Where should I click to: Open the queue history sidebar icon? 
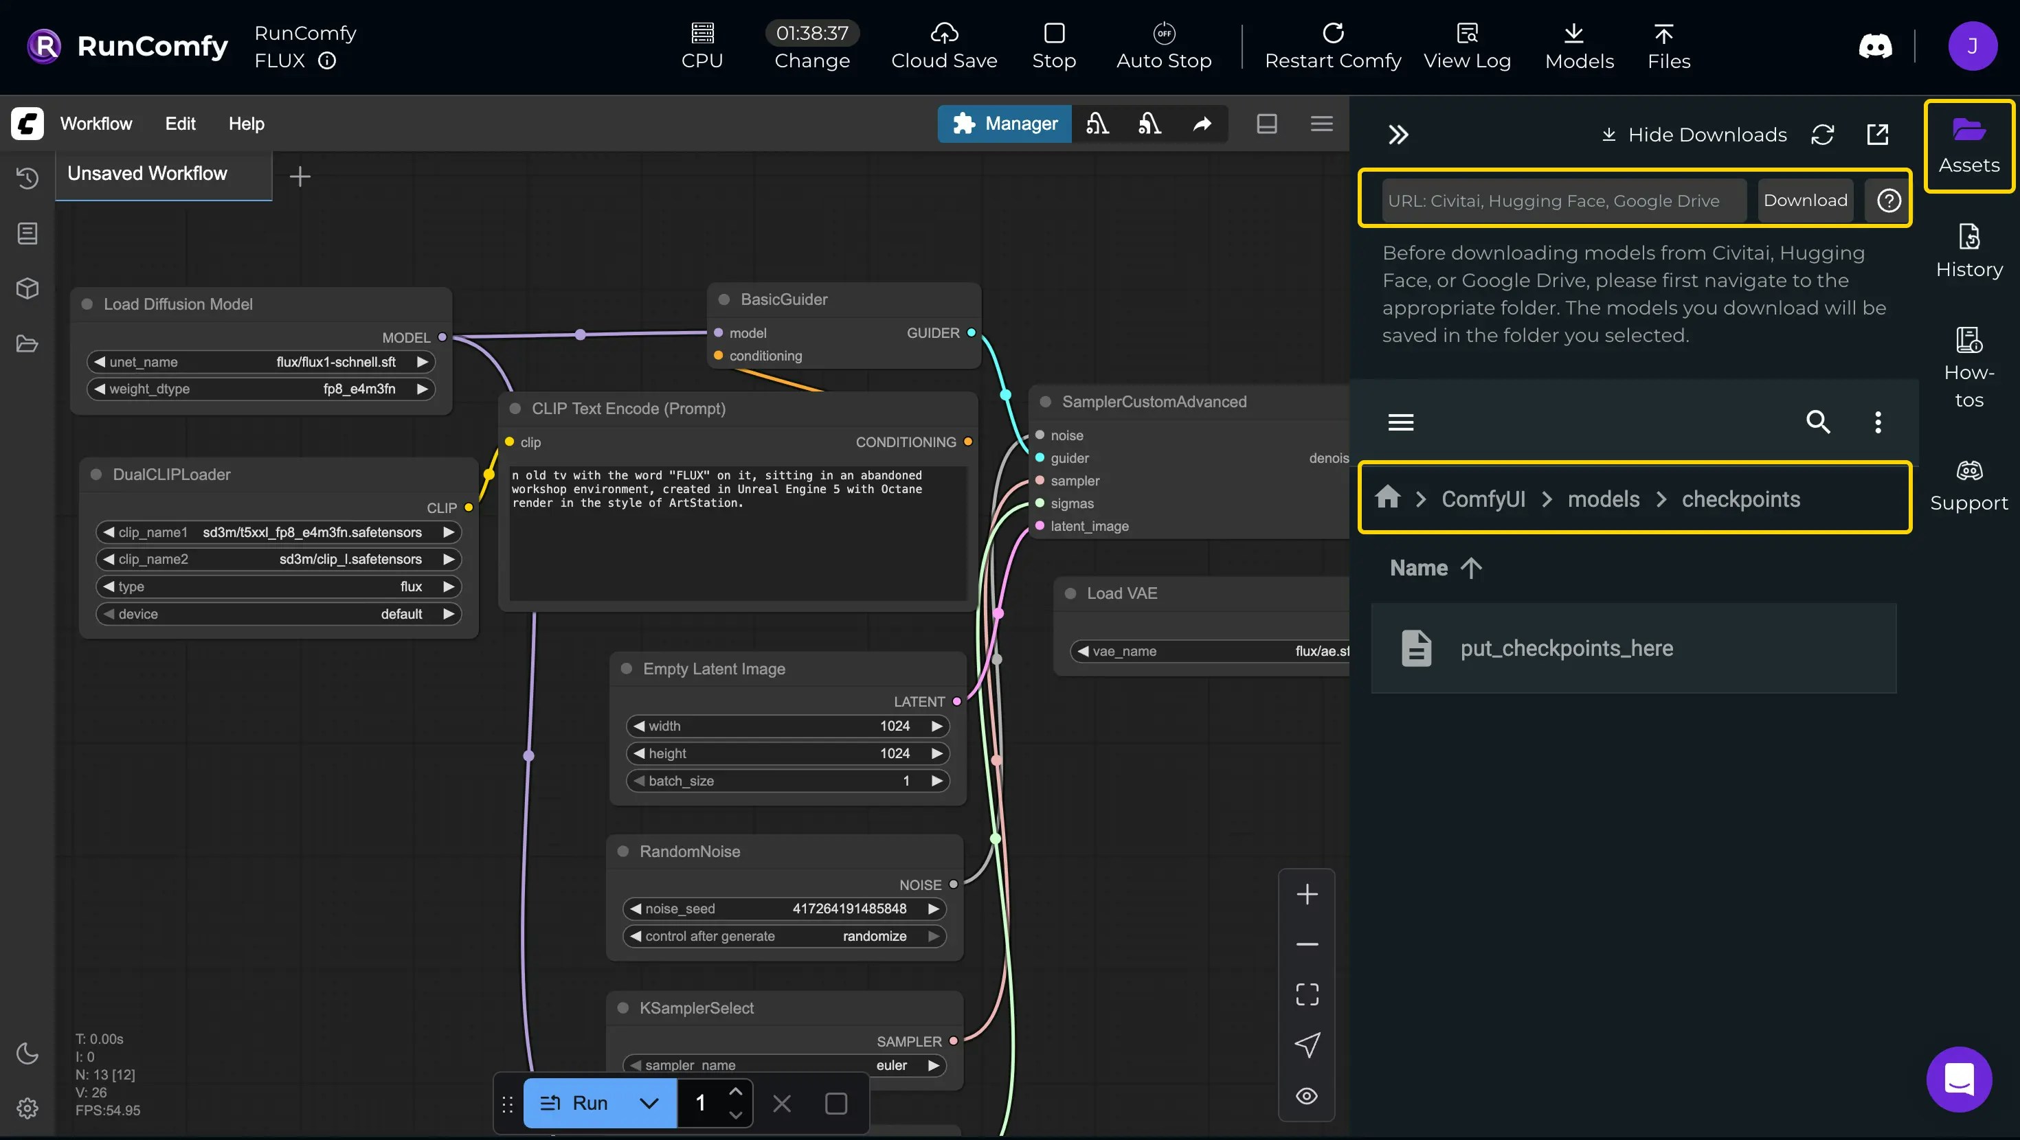[27, 179]
